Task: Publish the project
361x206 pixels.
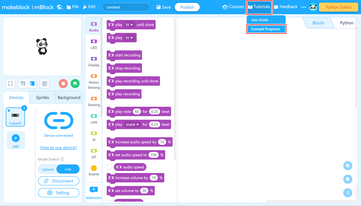Action: (x=187, y=7)
